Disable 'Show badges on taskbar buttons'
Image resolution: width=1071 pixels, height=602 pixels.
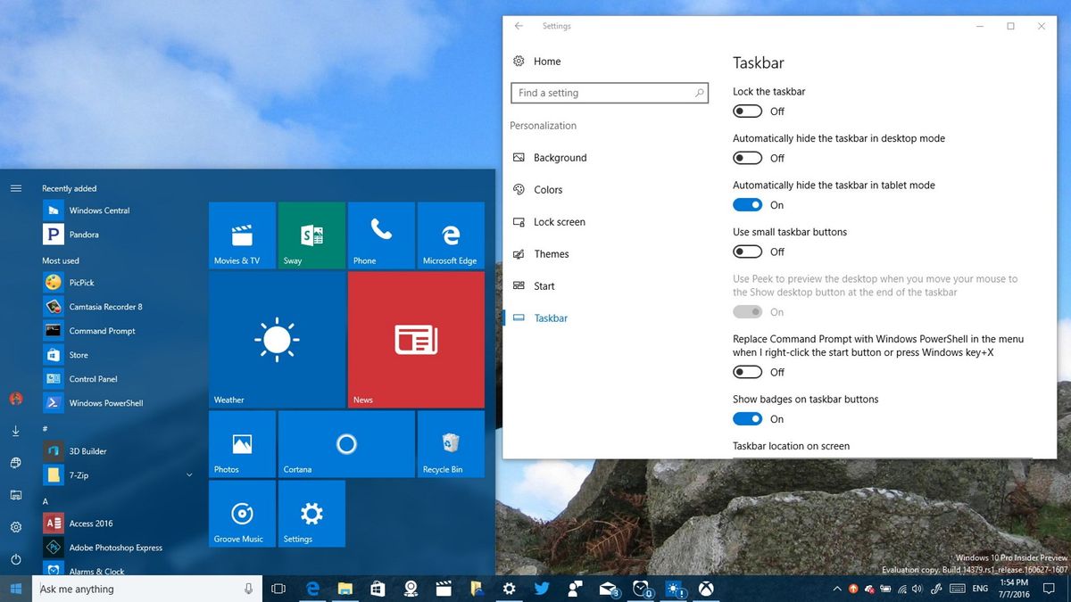(747, 418)
